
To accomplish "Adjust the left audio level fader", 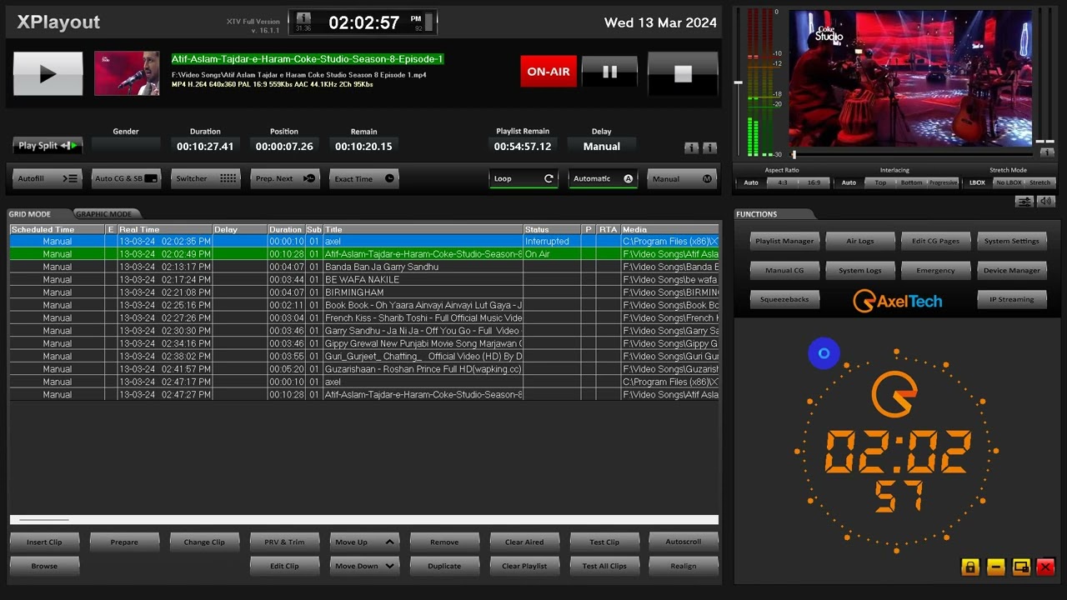I will [x=738, y=82].
